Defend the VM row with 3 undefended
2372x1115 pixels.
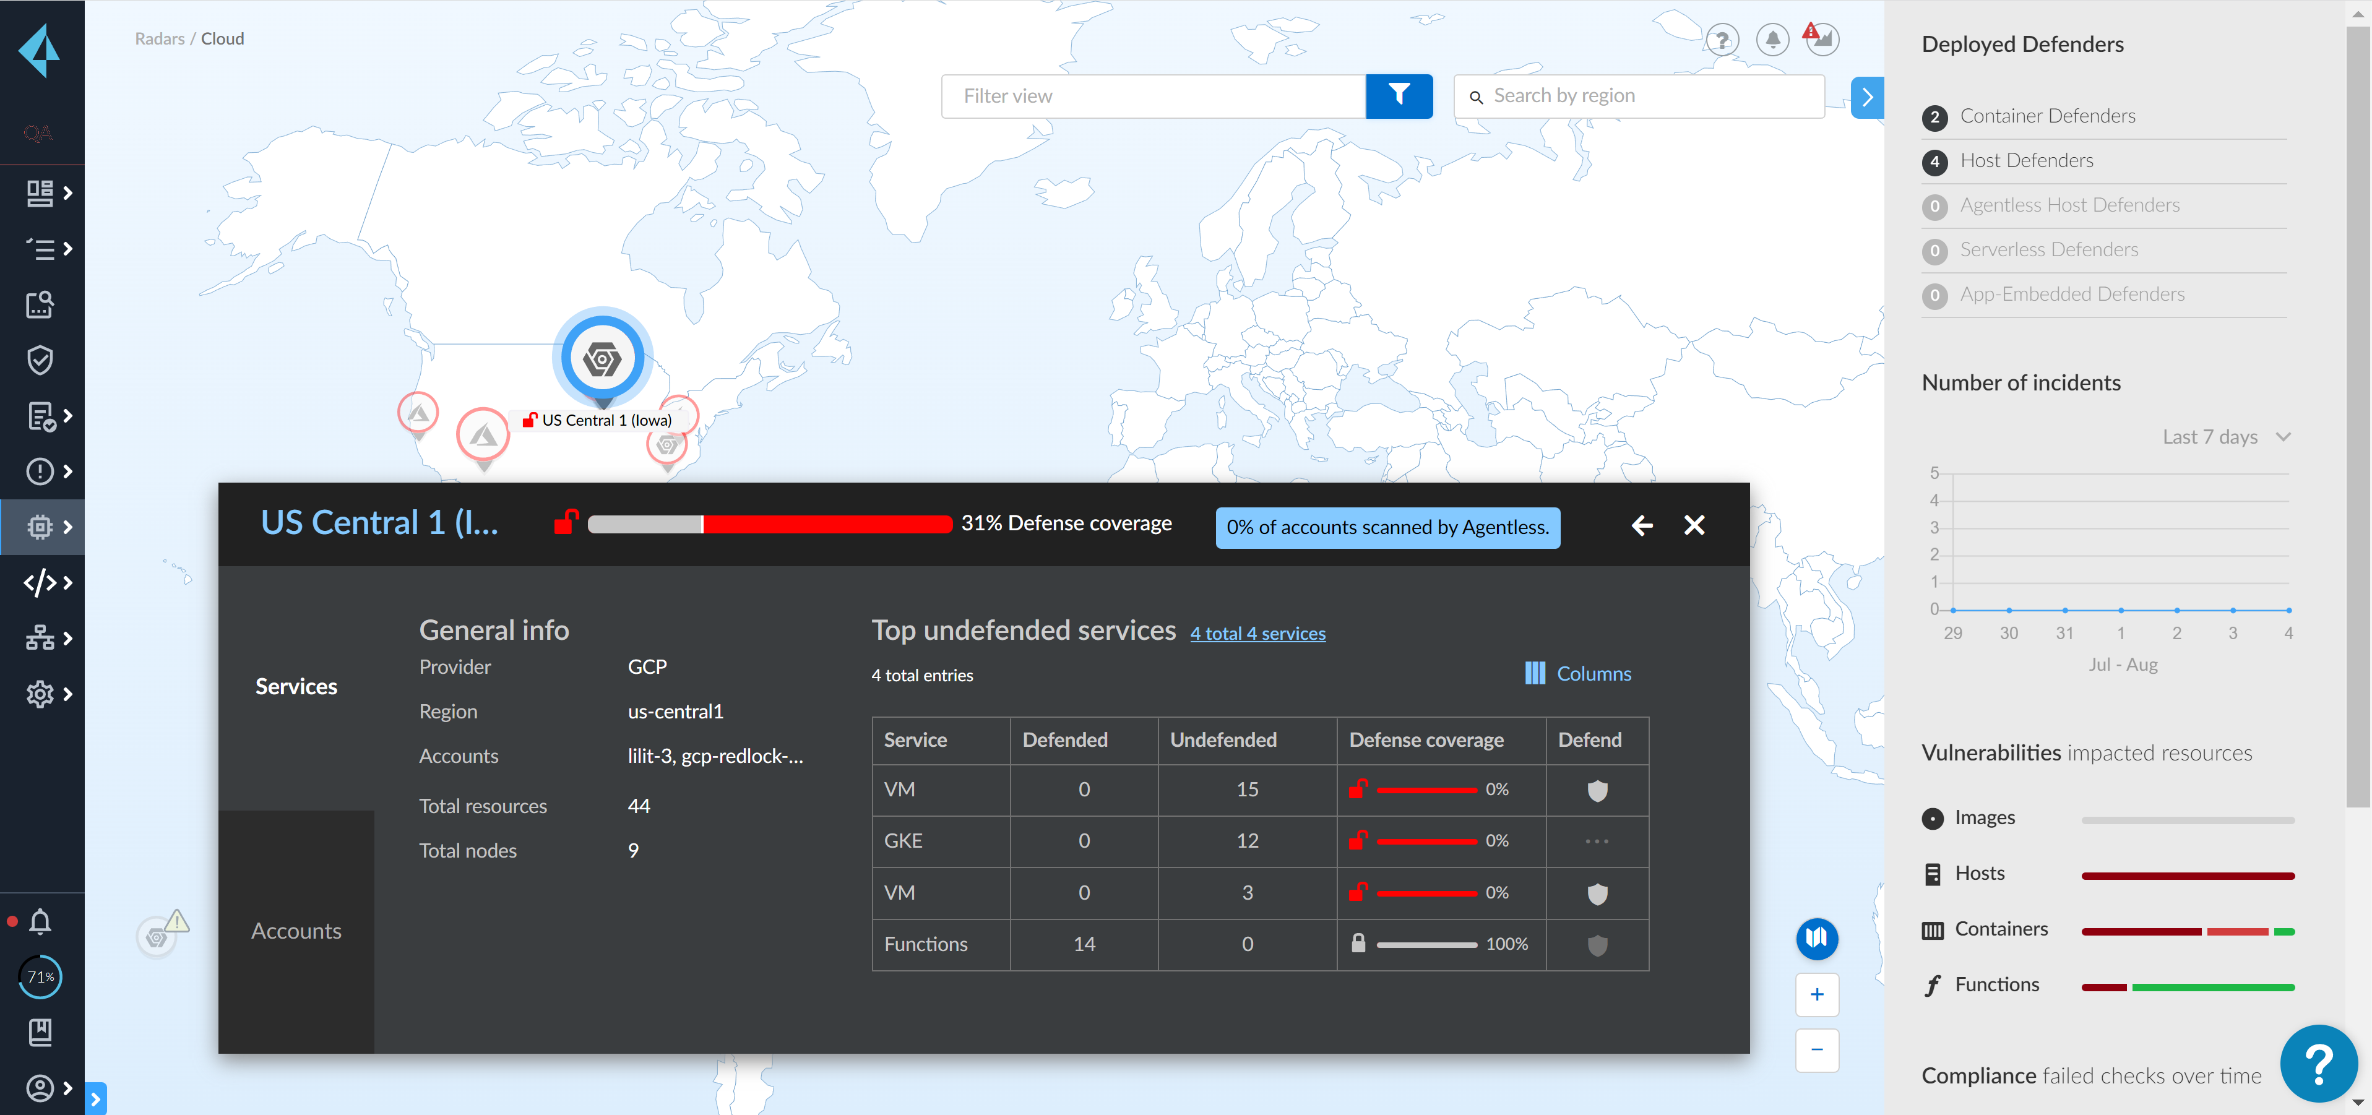point(1598,893)
